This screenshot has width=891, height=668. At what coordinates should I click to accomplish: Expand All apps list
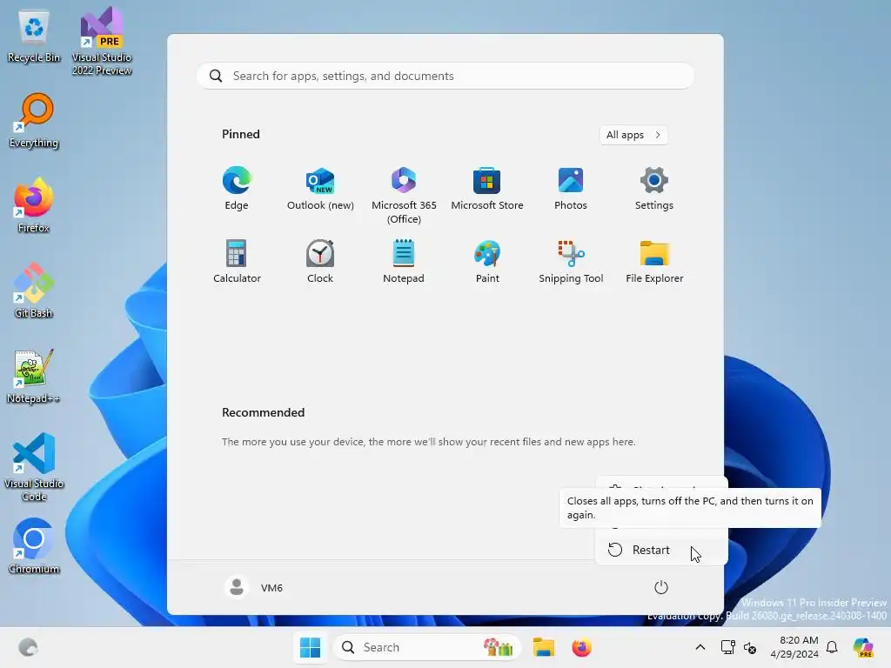pyautogui.click(x=633, y=135)
